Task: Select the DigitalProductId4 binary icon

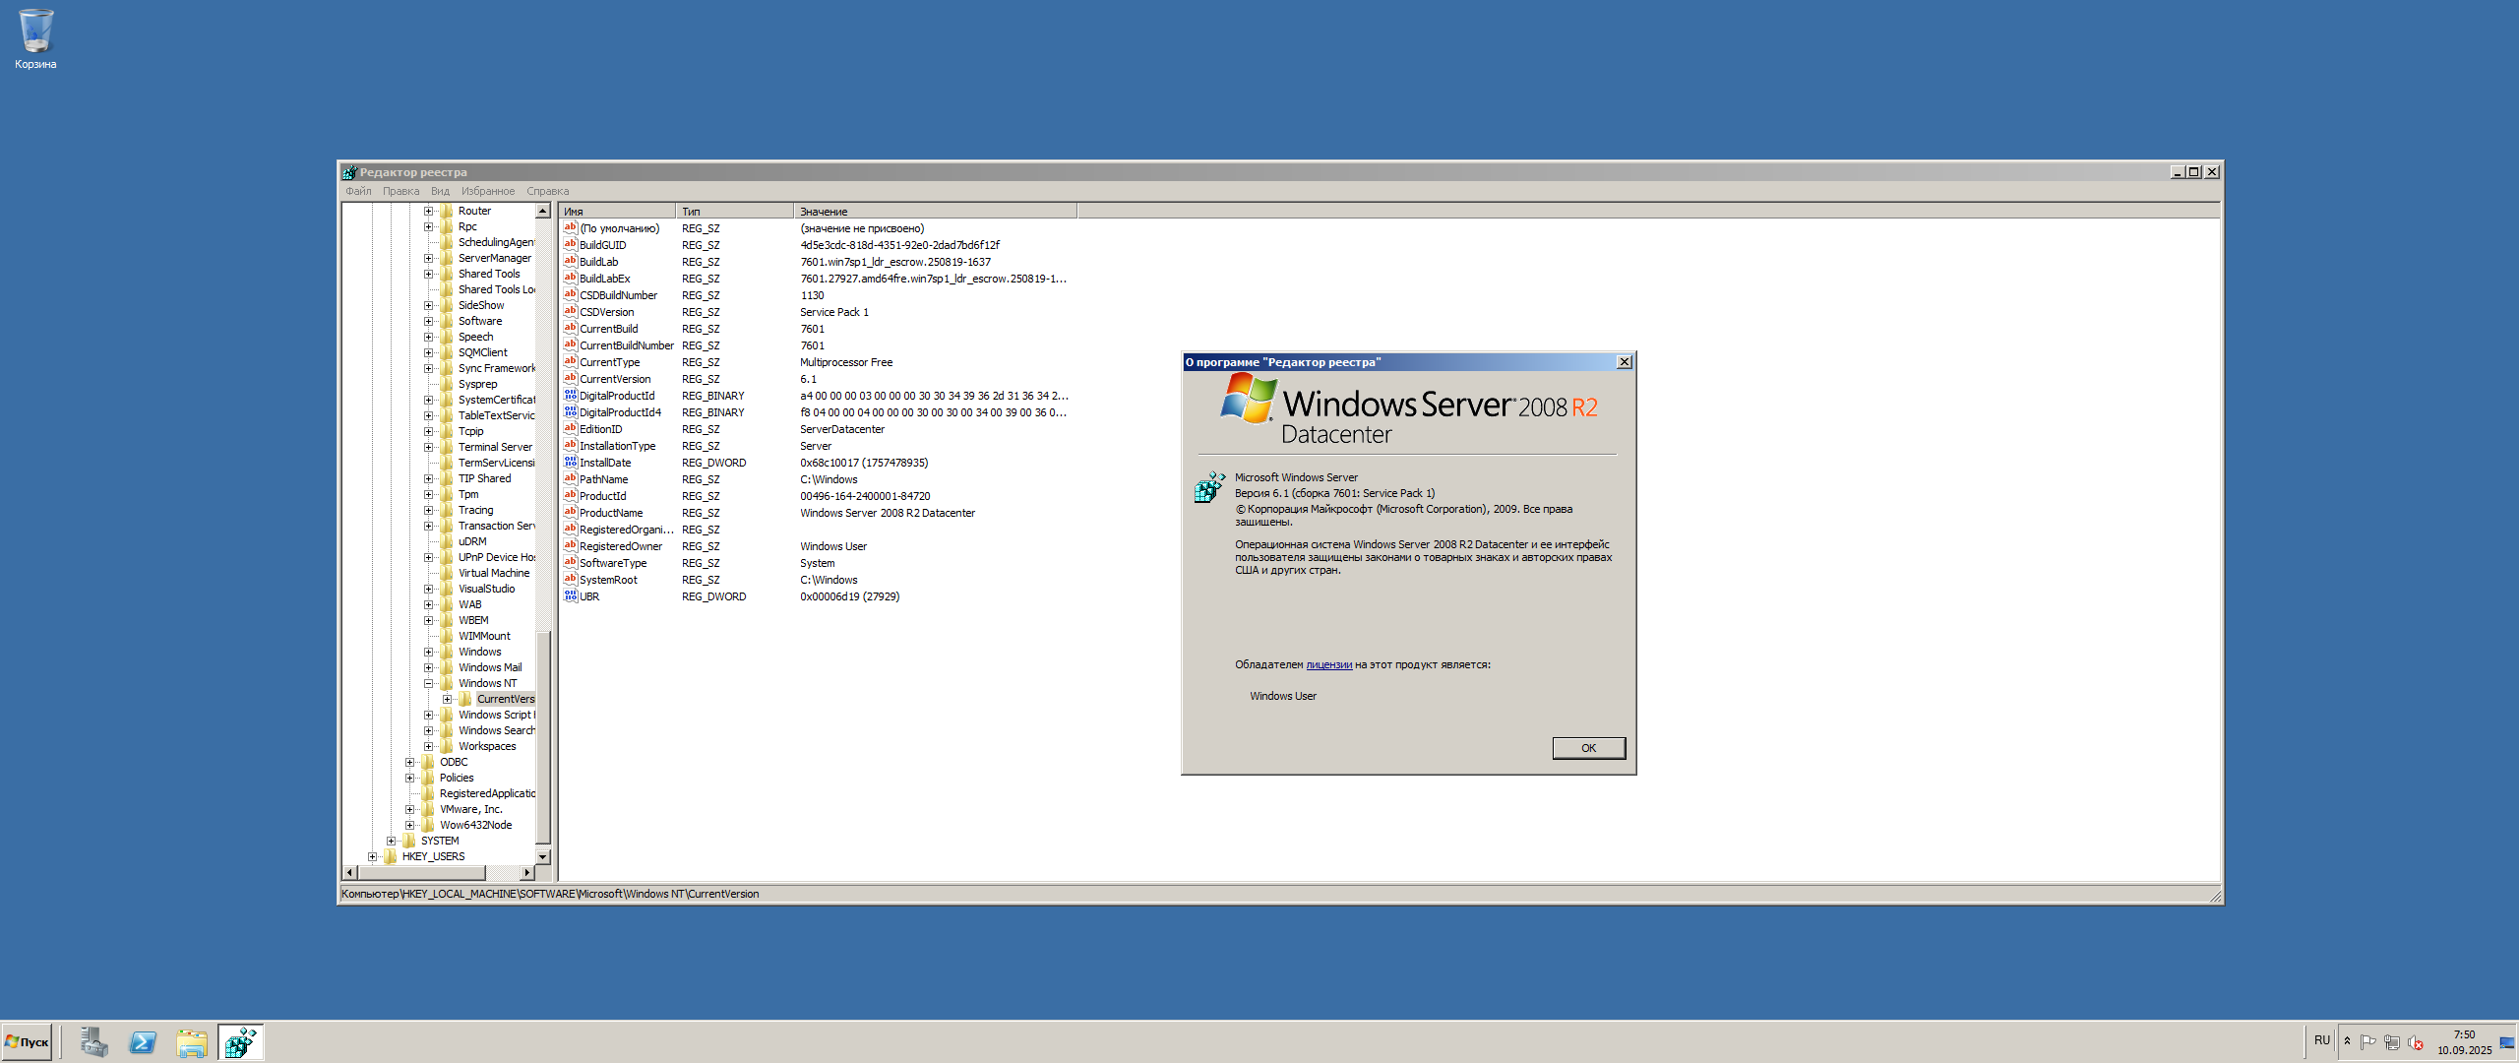Action: 570,412
